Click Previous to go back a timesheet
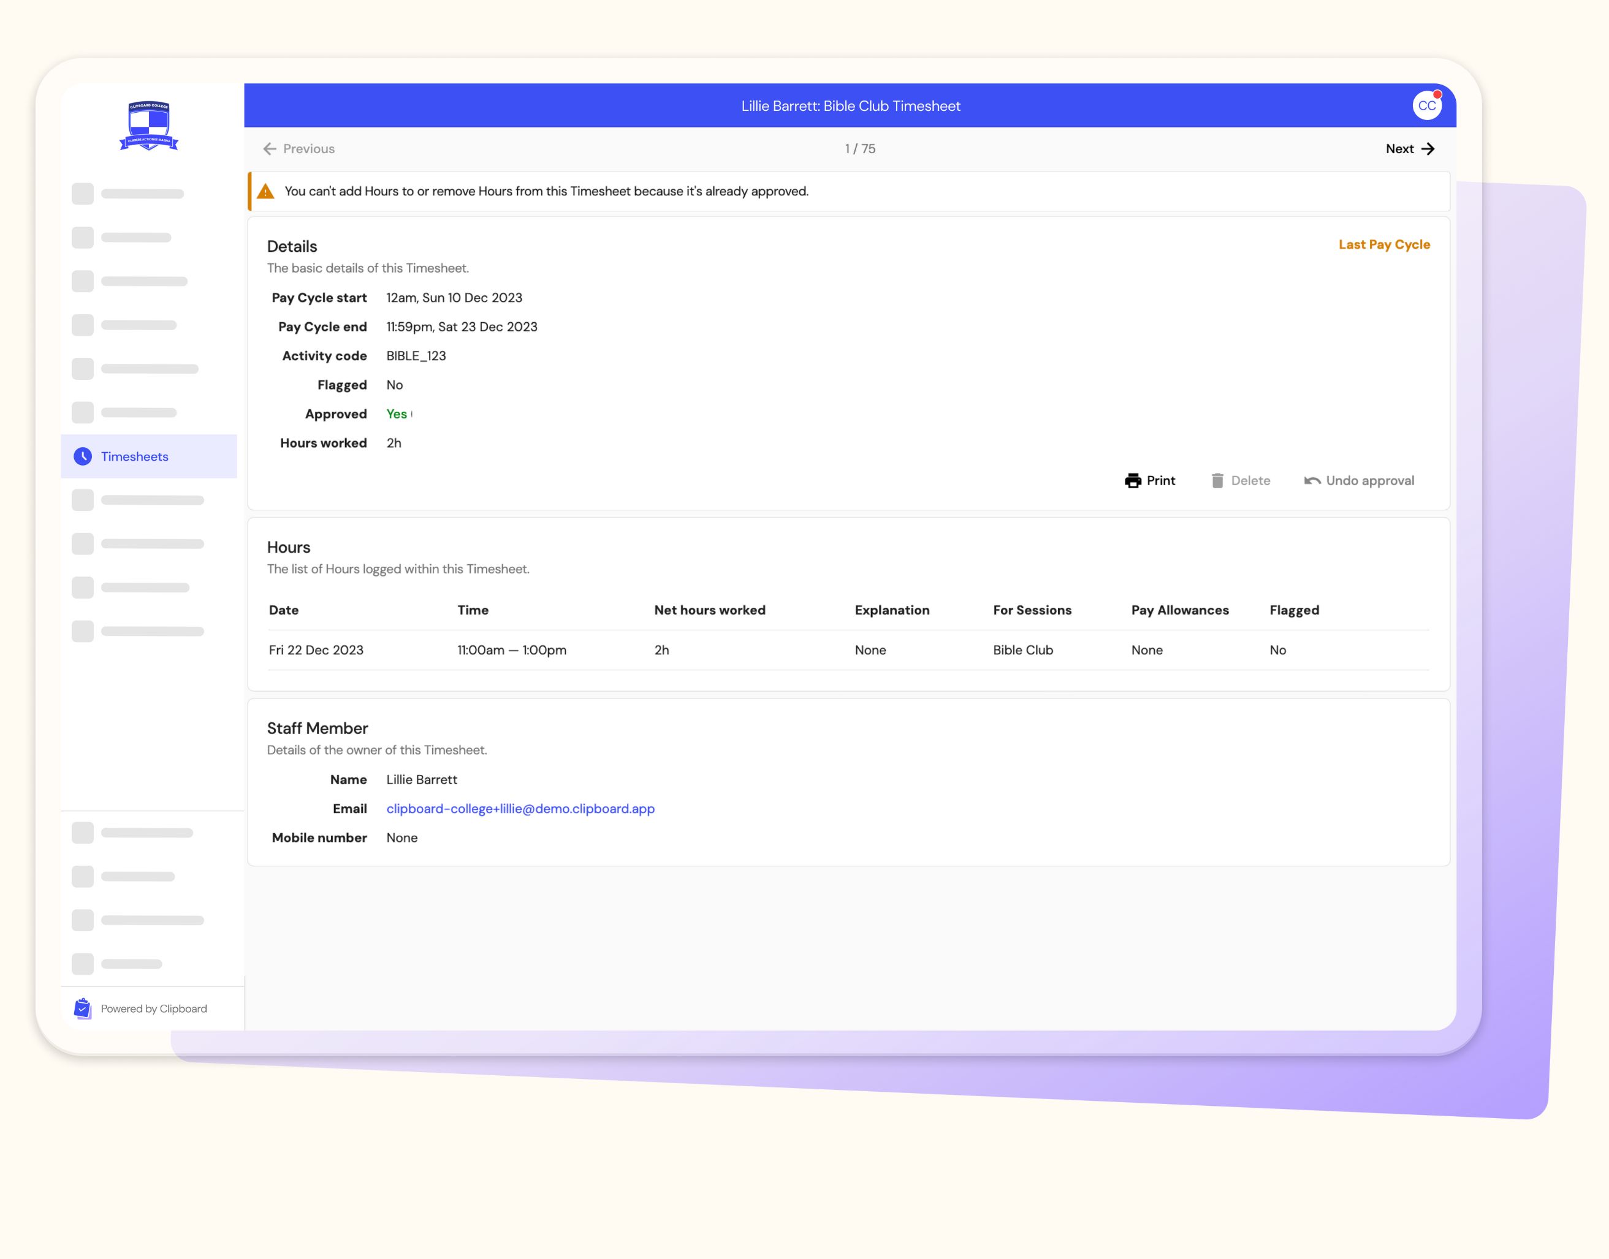Screen dimensions: 1609x1259 tap(309, 149)
